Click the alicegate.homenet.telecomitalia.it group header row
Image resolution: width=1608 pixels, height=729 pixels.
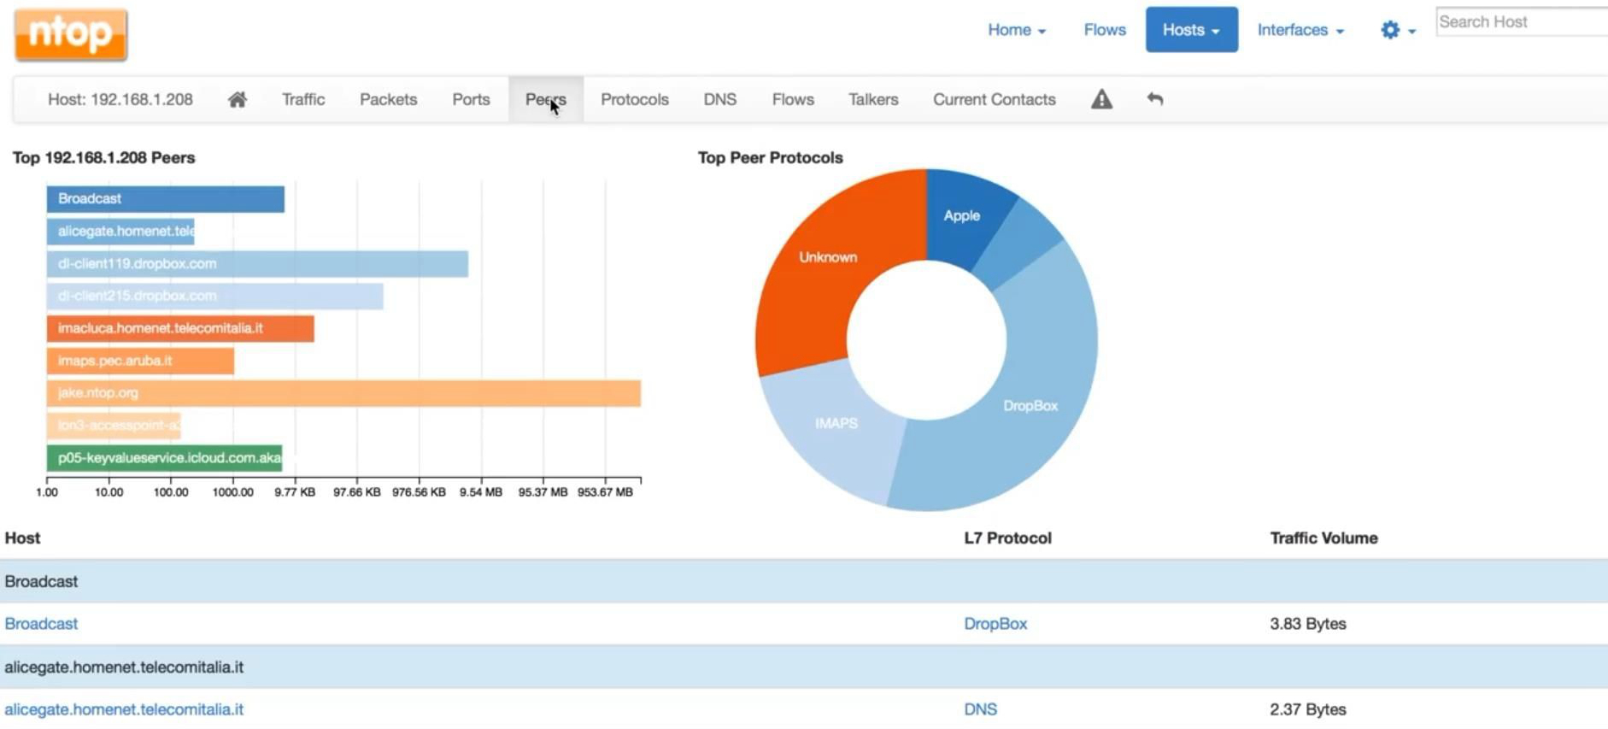pyautogui.click(x=804, y=667)
